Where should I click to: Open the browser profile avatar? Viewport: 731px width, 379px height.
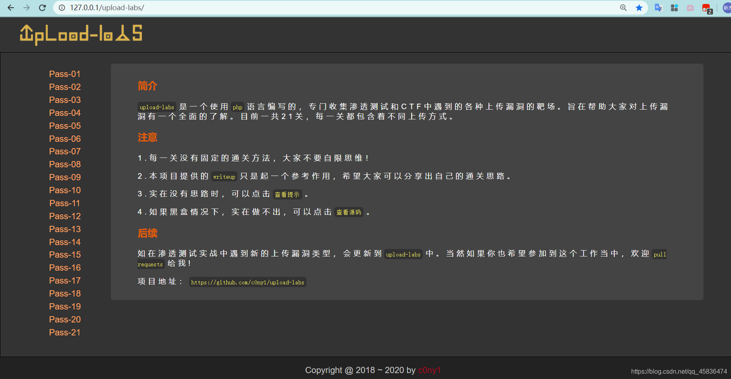(x=727, y=7)
